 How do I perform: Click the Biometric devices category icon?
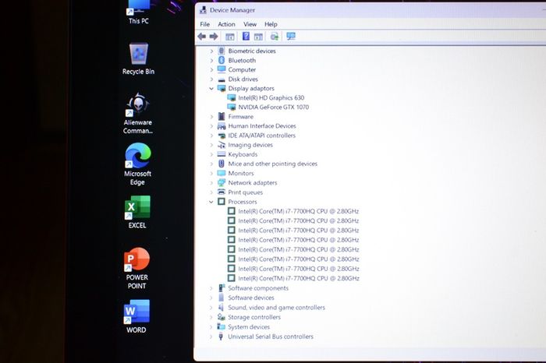pyautogui.click(x=222, y=51)
